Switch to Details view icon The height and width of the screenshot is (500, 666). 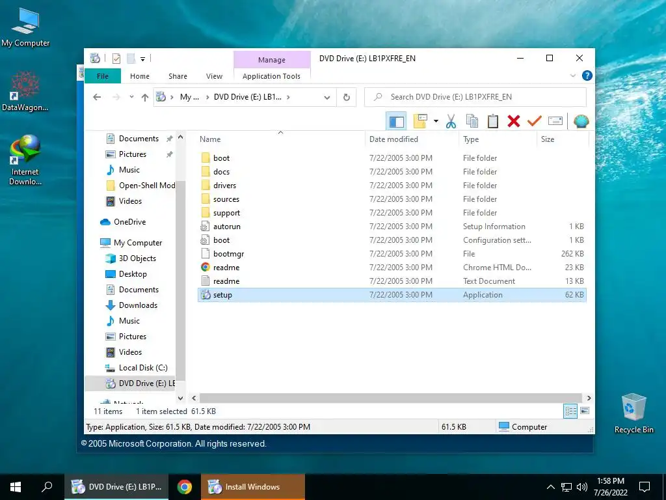pyautogui.click(x=570, y=411)
